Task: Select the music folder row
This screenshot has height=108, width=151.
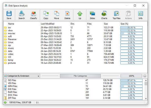Action: [x=73, y=48]
